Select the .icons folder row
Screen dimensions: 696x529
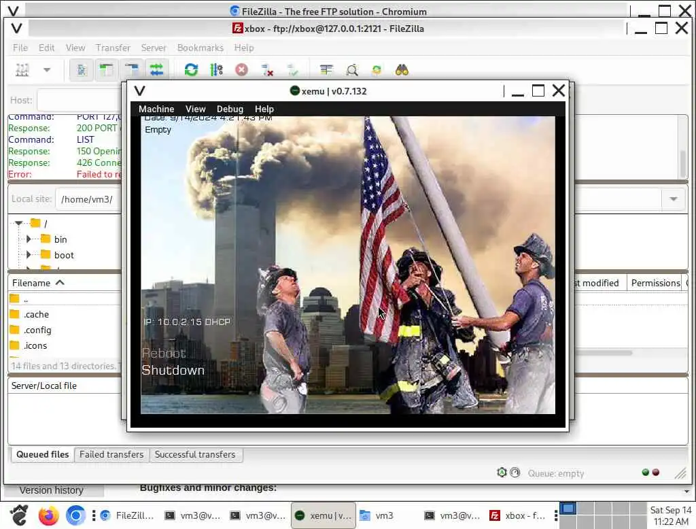click(65, 345)
